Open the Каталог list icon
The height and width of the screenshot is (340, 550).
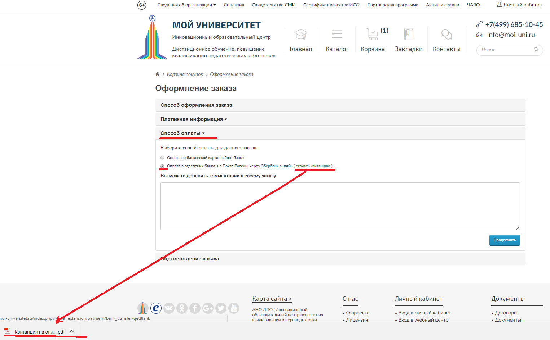click(337, 35)
